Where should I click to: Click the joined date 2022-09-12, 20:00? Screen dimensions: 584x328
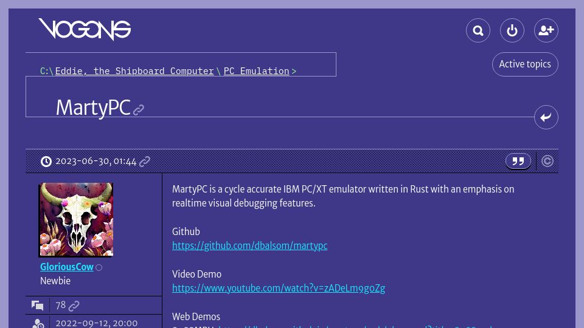[x=97, y=323]
